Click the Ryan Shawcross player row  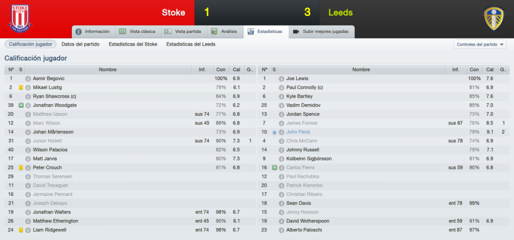tap(130, 97)
